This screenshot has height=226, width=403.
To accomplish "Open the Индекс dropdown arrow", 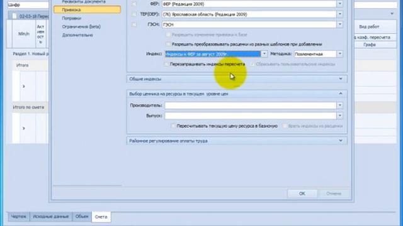I will point(264,54).
